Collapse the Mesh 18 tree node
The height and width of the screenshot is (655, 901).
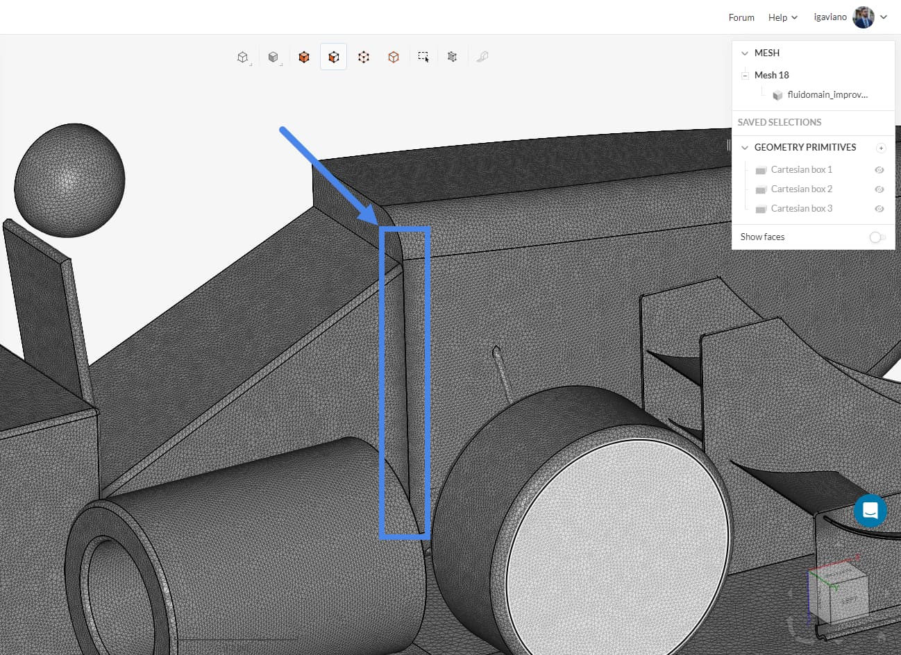pyautogui.click(x=745, y=76)
